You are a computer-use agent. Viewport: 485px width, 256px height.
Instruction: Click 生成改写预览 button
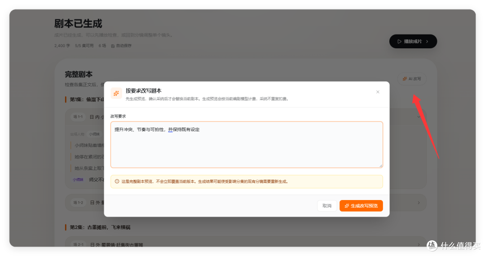point(361,206)
